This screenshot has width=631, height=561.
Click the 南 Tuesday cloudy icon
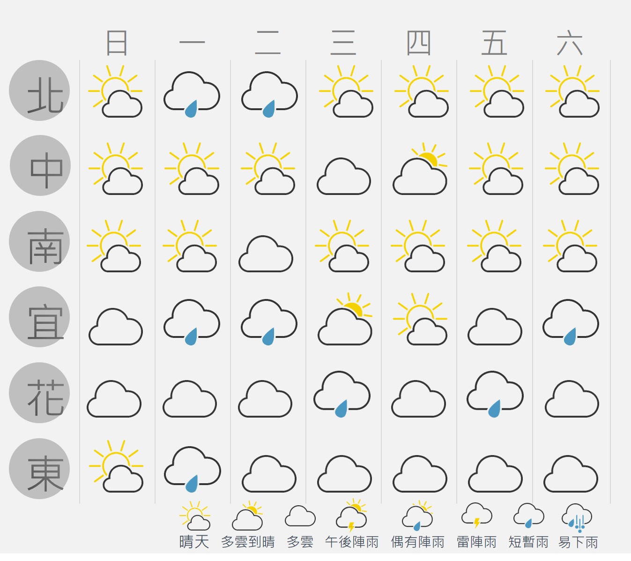(266, 254)
